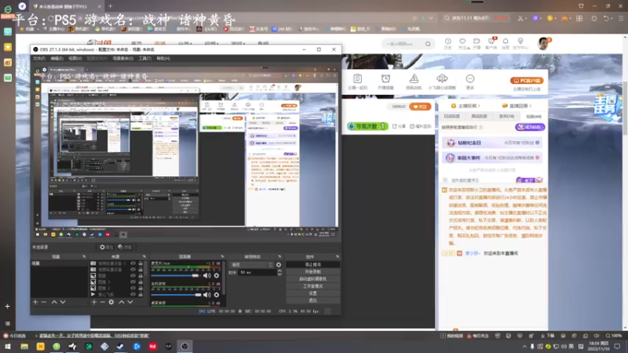Adjust the 麦克风/Aux volume slider
The image size is (628, 353).
point(176,275)
